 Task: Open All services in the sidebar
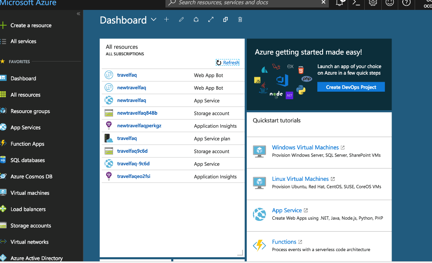click(23, 41)
